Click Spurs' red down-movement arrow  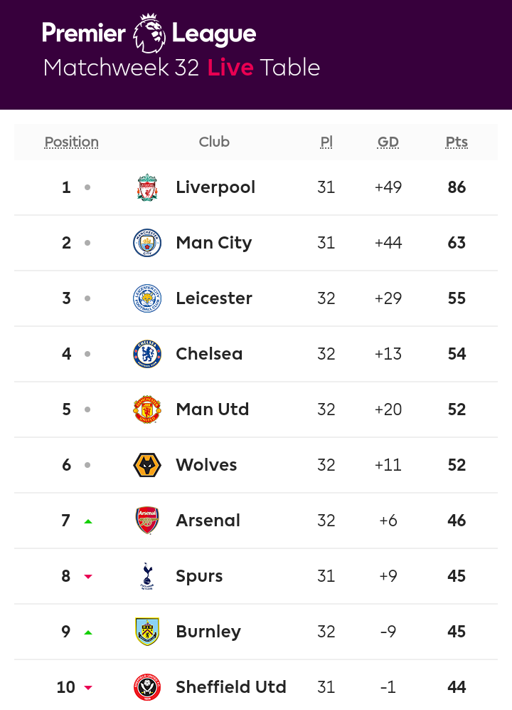point(88,577)
